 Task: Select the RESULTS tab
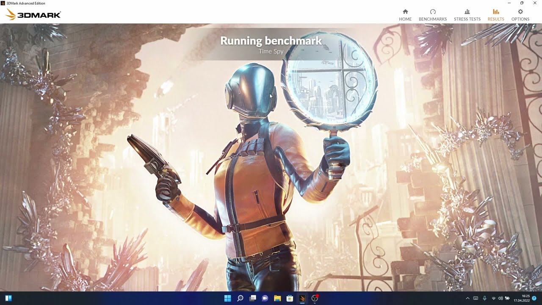[496, 15]
